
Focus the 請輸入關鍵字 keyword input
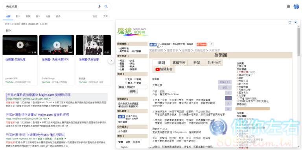tap(133, 87)
